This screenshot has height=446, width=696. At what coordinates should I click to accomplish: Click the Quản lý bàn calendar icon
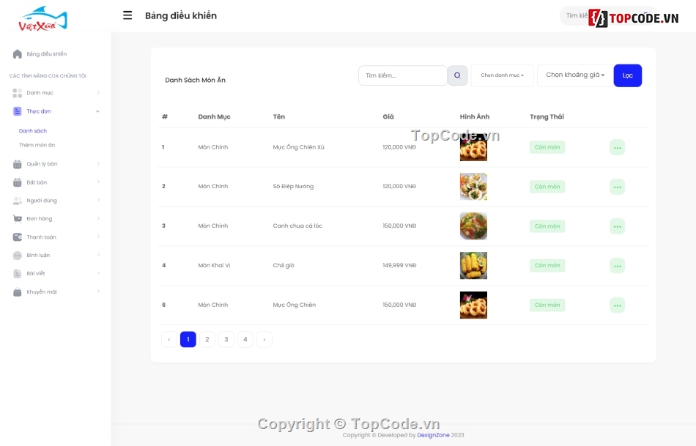point(18,164)
